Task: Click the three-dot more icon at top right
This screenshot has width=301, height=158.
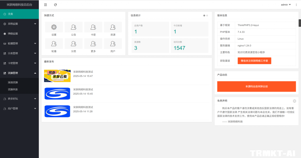Action: point(296,5)
